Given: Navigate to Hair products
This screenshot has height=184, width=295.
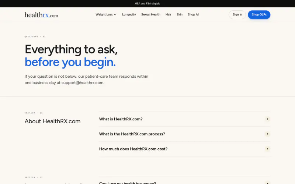Looking at the screenshot, I should click(x=169, y=14).
